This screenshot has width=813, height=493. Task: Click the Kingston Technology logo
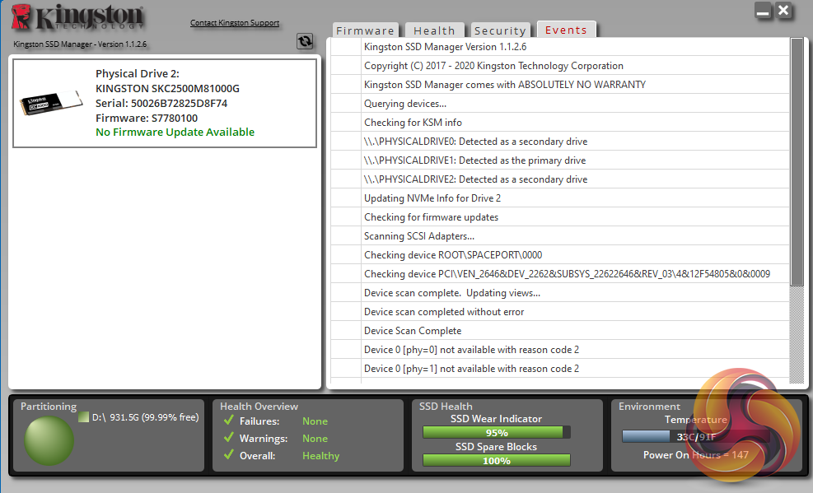(x=77, y=17)
